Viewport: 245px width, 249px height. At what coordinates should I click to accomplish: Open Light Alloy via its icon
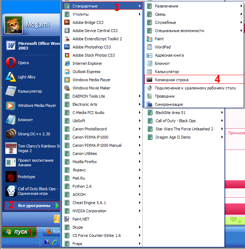(11, 77)
